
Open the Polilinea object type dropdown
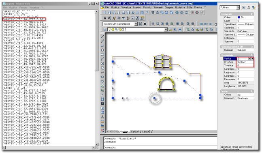click(238, 8)
